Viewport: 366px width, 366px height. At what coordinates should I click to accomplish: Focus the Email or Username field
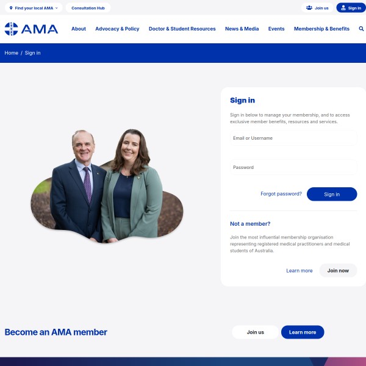coord(293,138)
